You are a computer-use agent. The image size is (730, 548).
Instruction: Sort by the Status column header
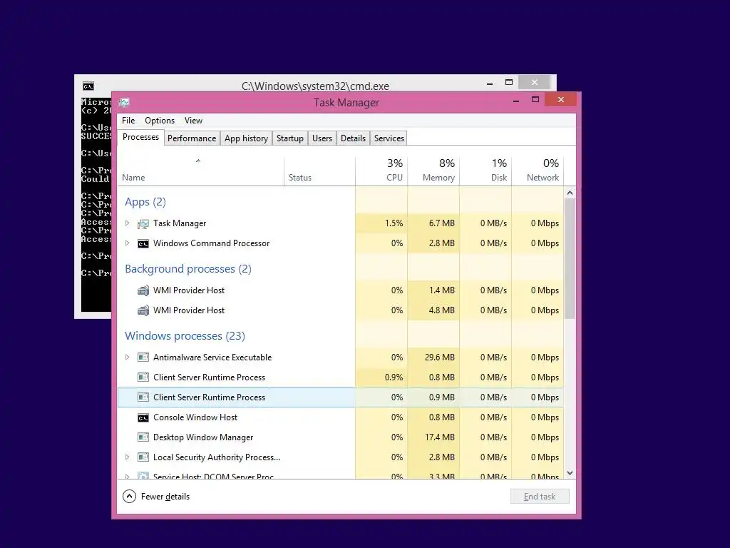click(319, 171)
